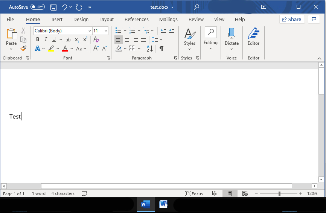
Task: Apply red font color
Action: (65, 49)
